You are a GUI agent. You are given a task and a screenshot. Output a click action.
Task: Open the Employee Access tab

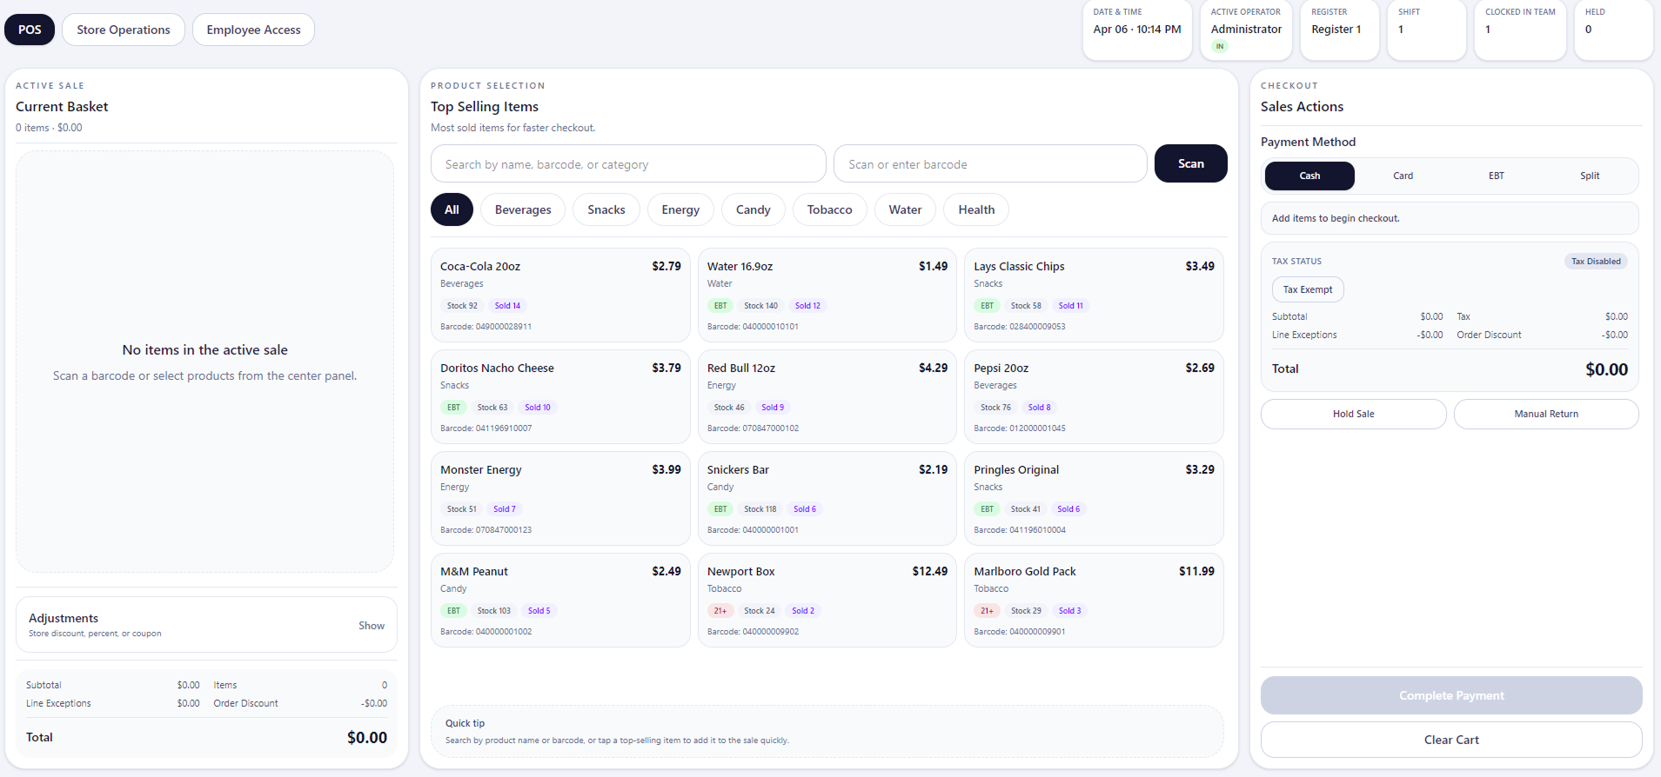click(253, 30)
